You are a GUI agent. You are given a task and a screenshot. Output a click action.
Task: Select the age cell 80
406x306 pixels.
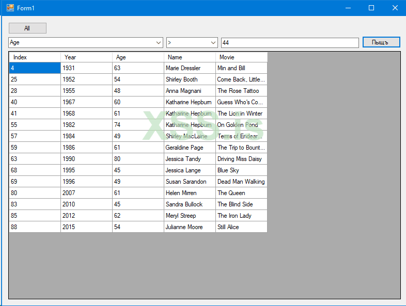tap(138, 159)
